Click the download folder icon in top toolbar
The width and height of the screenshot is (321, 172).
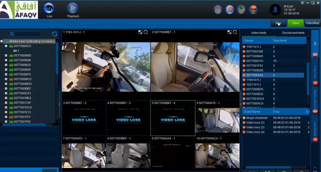point(241,10)
